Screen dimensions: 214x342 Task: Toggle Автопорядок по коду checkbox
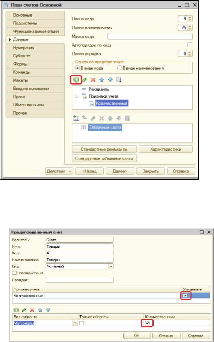190,45
